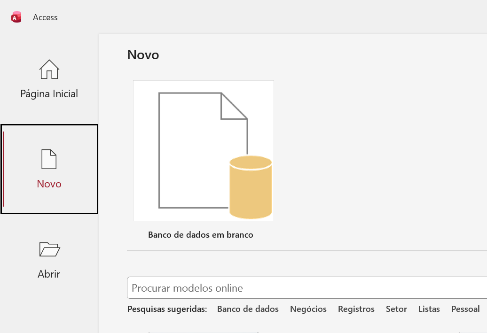Viewport: 487px width, 333px height.
Task: Select the Listas suggested search
Action: [x=429, y=309]
